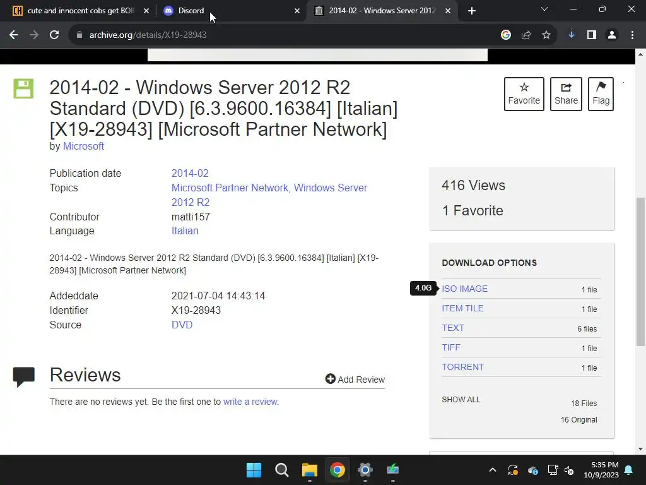This screenshot has height=485, width=646.
Task: Open Chrome three-dot menu
Action: 632,35
